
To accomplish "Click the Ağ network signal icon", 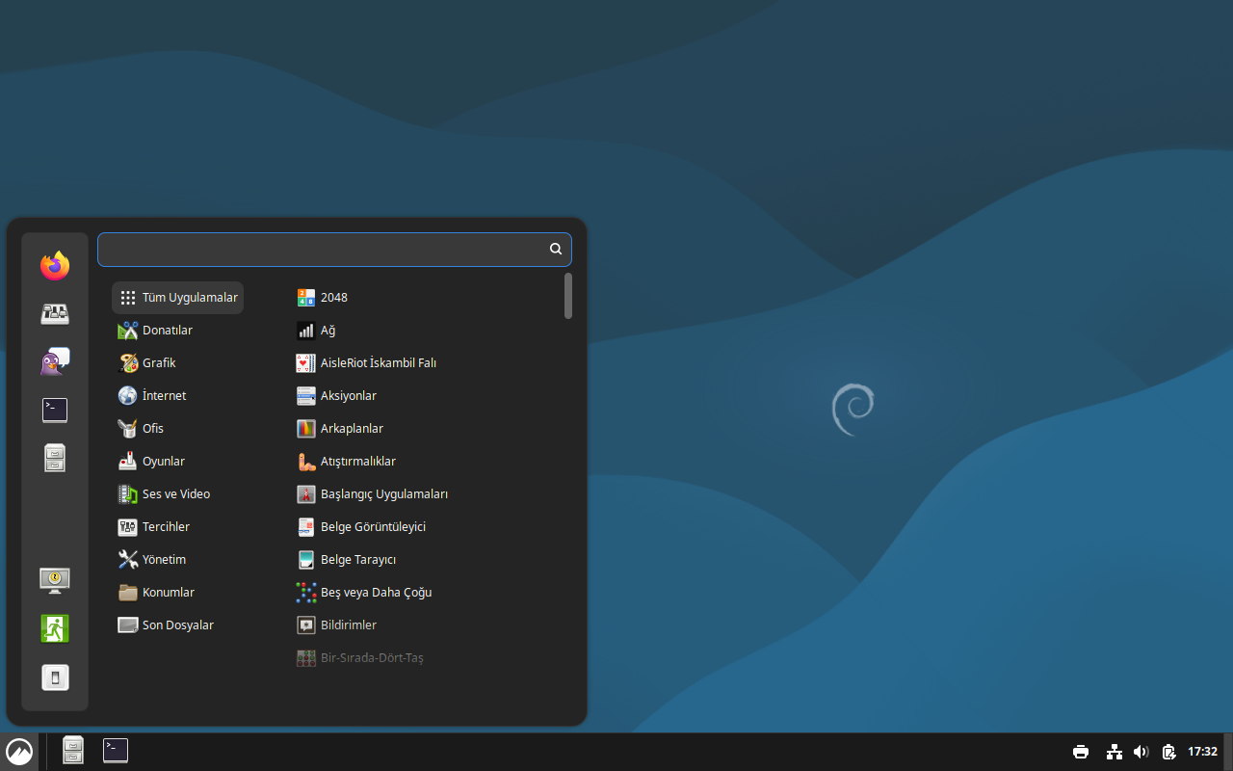I will click(306, 331).
